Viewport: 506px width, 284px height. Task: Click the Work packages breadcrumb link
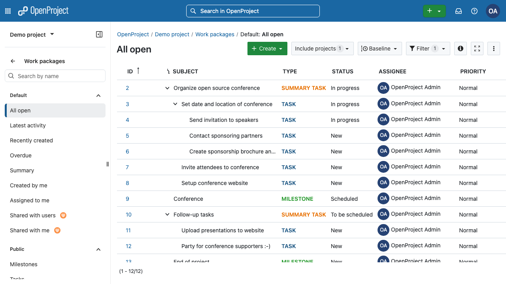pyautogui.click(x=215, y=34)
